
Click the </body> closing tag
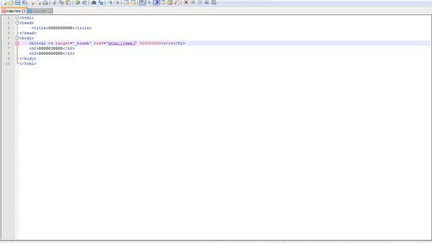pos(28,59)
